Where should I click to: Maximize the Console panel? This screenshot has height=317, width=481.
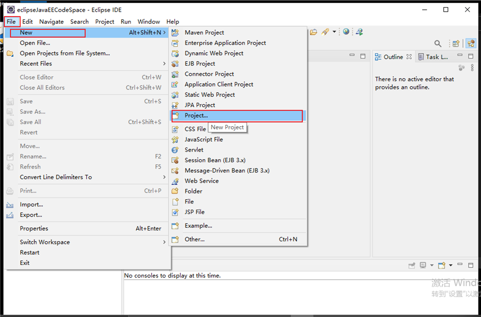471,265
